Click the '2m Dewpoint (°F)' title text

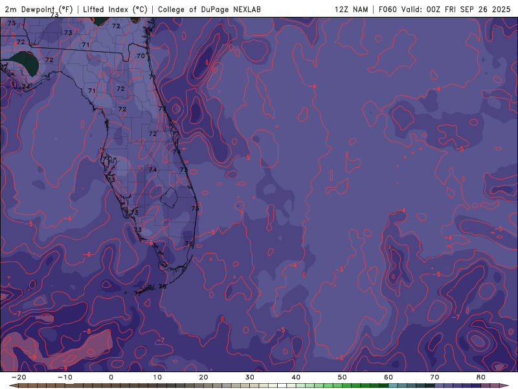click(x=39, y=9)
